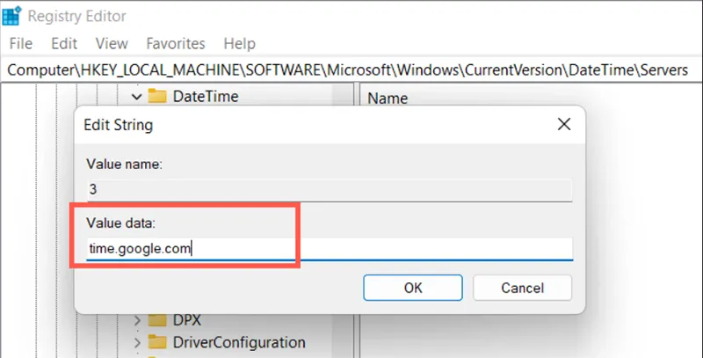Click into the Value data text box
The height and width of the screenshot is (358, 703).
click(330, 248)
